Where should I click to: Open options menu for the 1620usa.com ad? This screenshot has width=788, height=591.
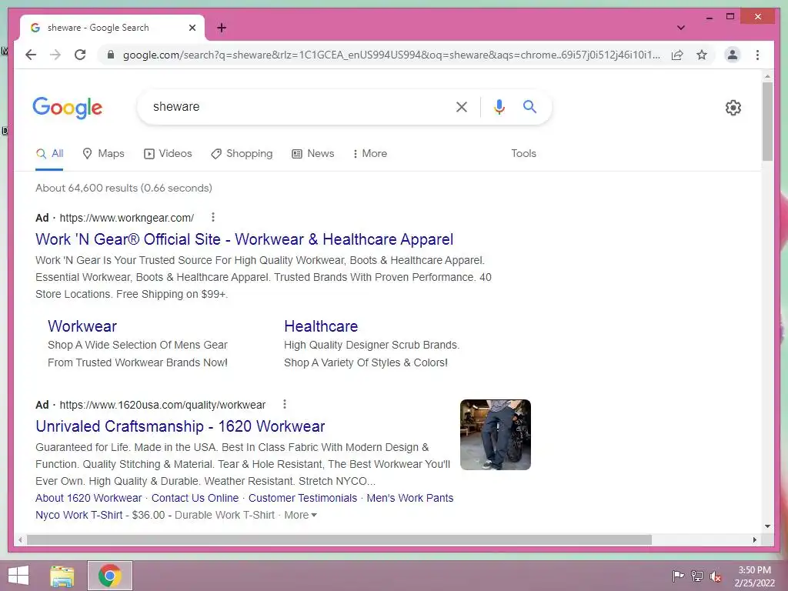click(285, 404)
